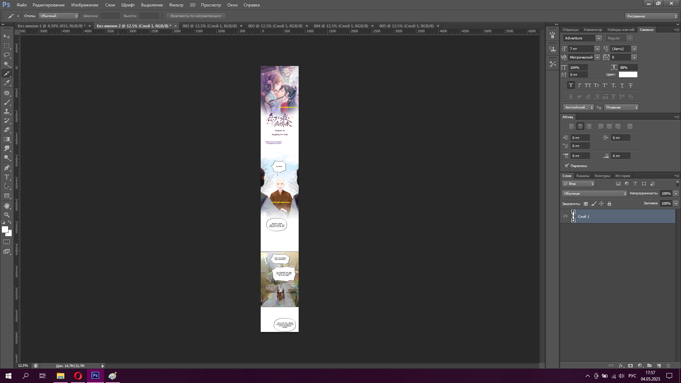Add a layer style with fx button
This screenshot has width=681, height=383.
click(621, 366)
